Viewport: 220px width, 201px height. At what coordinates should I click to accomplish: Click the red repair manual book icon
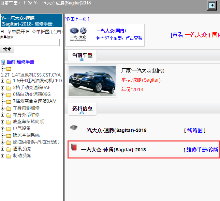[x=74, y=147]
